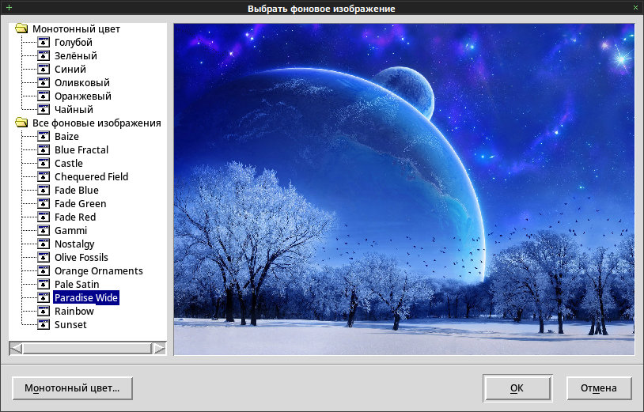644x412 pixels.
Task: Click the green plus icon in title bar
Action: coord(9,8)
